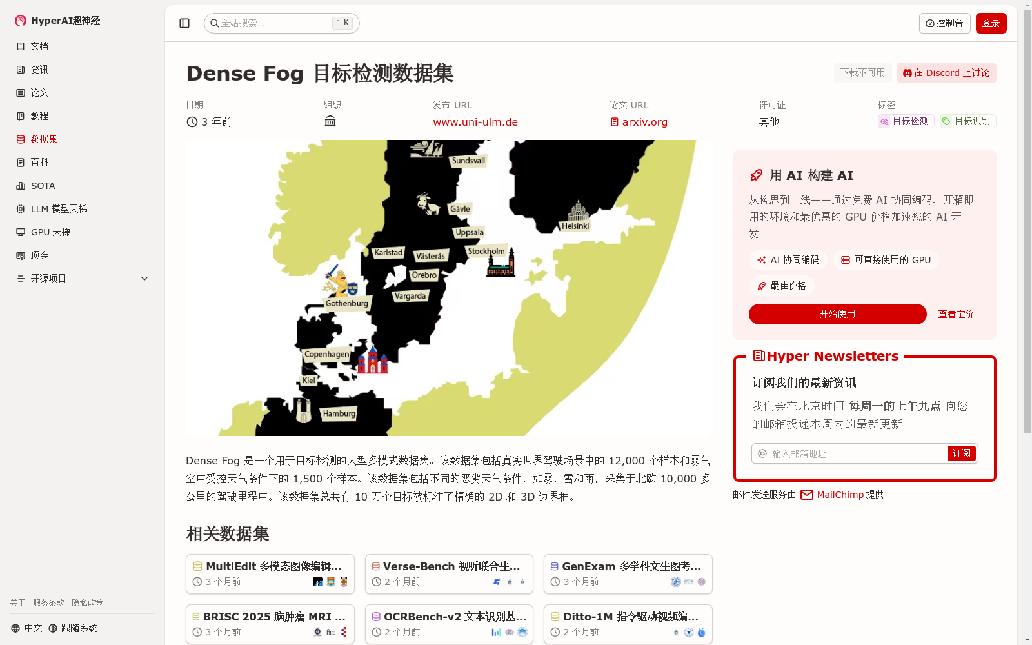
Task: Click the 订阅 subscribe button
Action: tap(961, 453)
